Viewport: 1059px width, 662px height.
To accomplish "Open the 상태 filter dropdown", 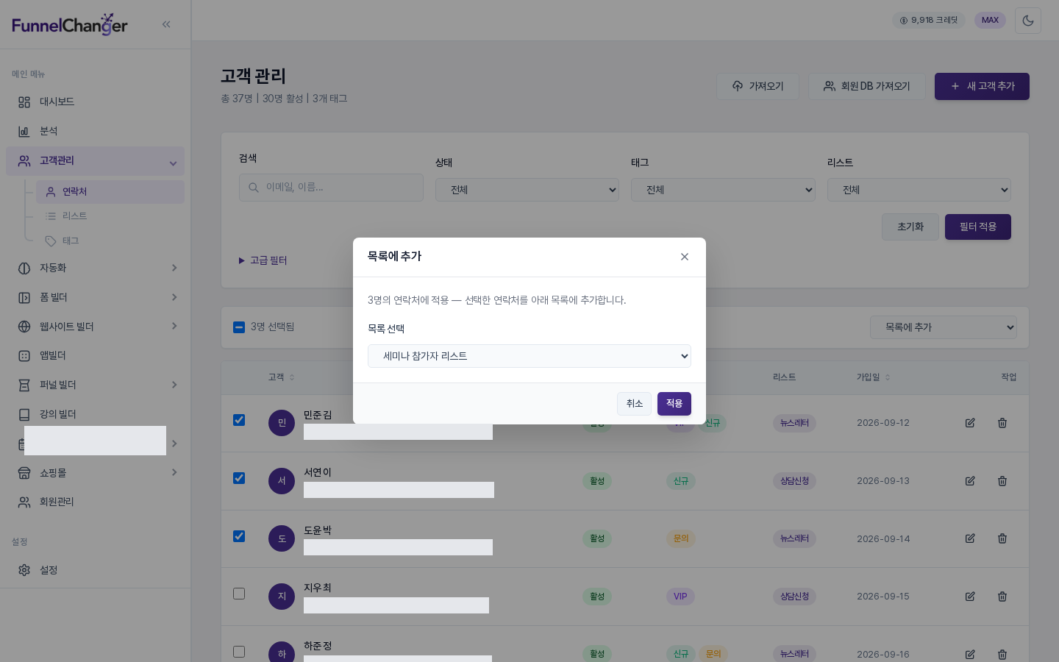I will [x=527, y=190].
